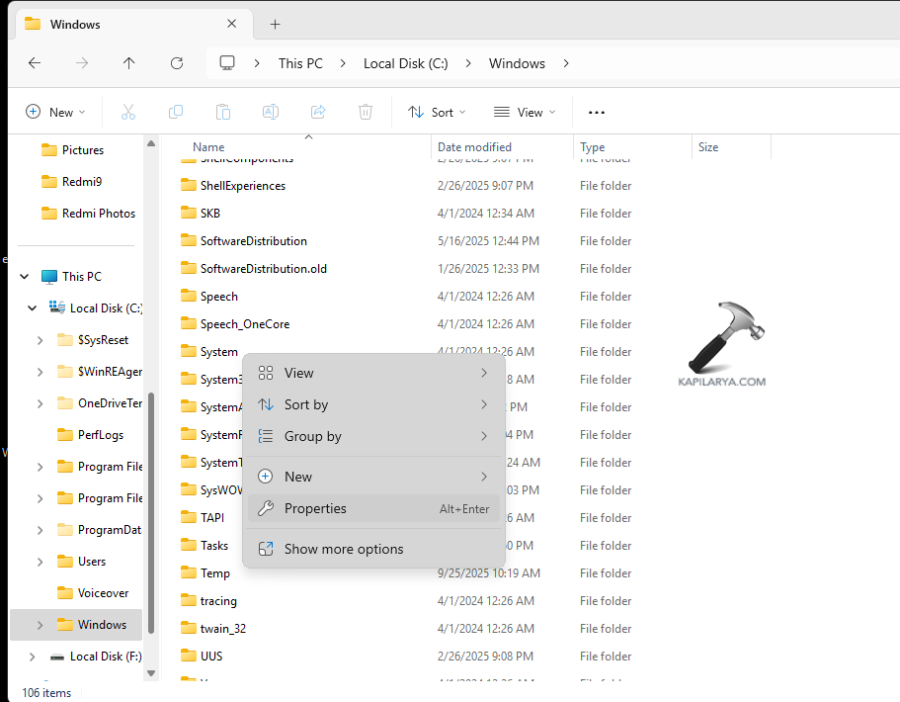This screenshot has height=702, width=900.
Task: Open a new tab with plus button
Action: click(276, 24)
